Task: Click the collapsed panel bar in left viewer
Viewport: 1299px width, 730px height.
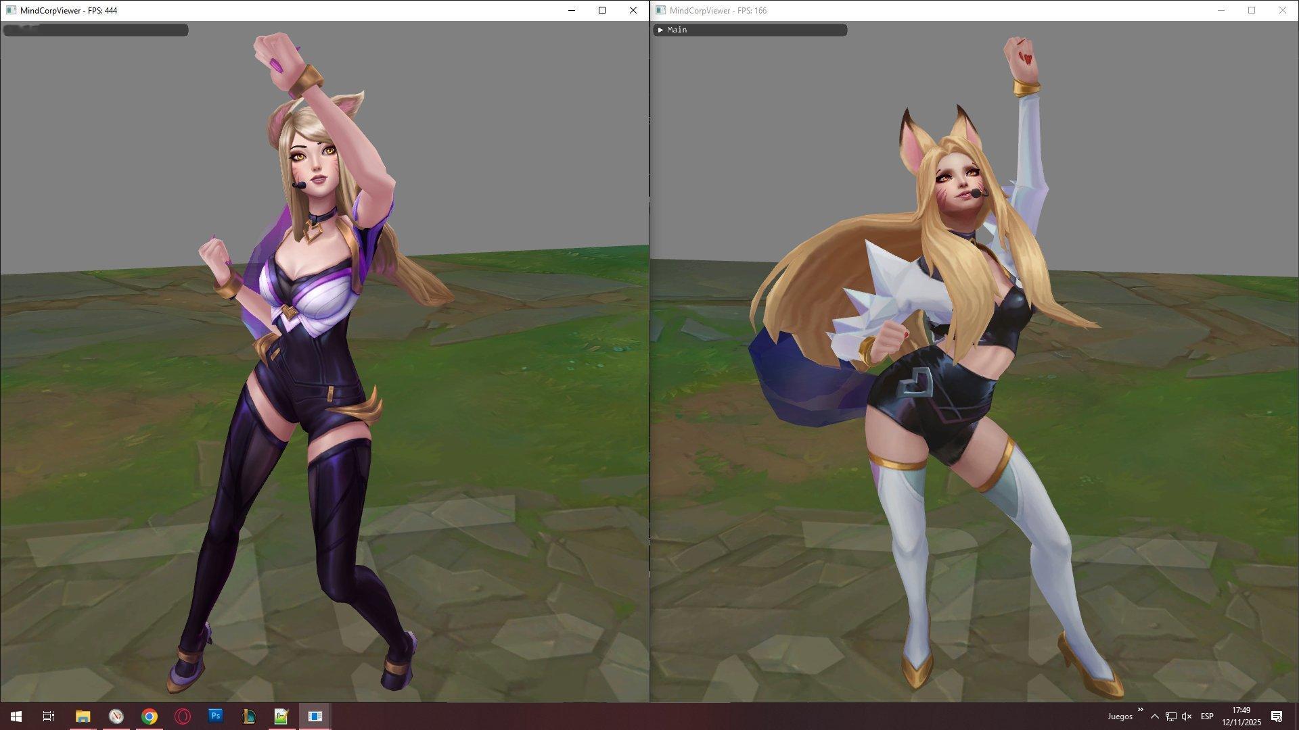Action: [95, 30]
